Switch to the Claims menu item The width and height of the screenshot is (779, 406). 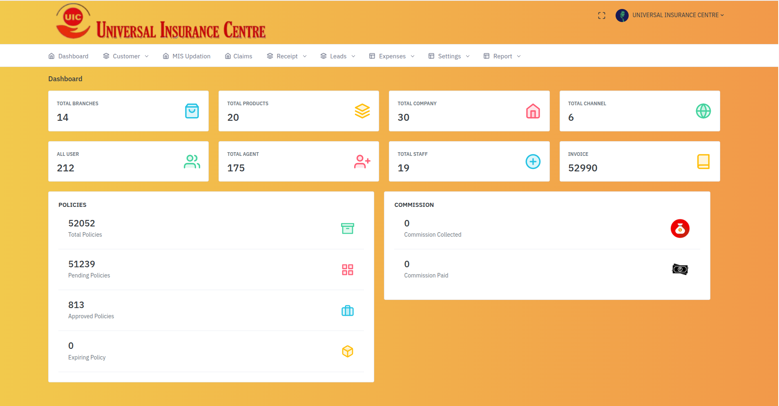[239, 56]
